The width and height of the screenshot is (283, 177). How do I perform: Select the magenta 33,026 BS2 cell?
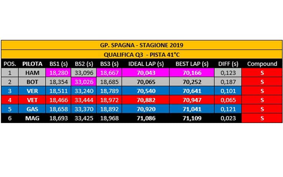(84, 81)
